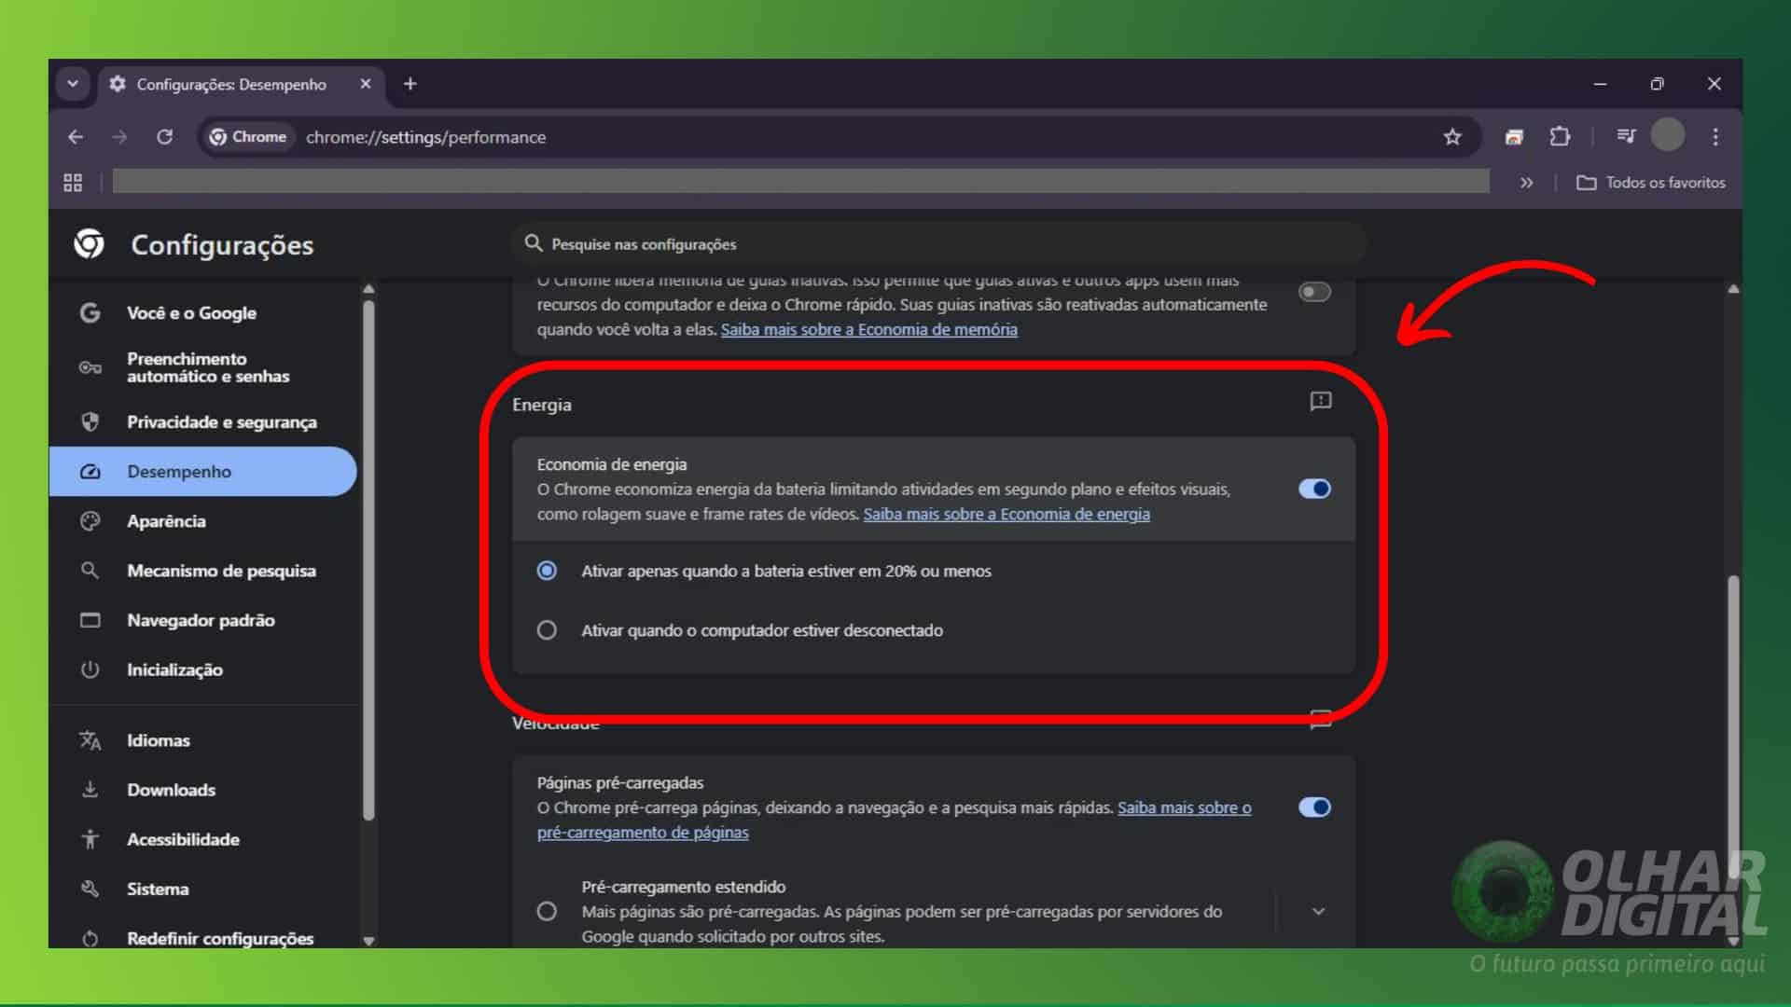Open Navegador padrão settings
Image resolution: width=1791 pixels, height=1007 pixels.
(x=201, y=620)
